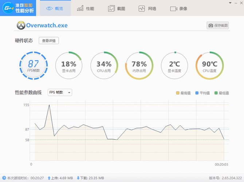Switch to the 性能 performance tab

click(x=86, y=8)
